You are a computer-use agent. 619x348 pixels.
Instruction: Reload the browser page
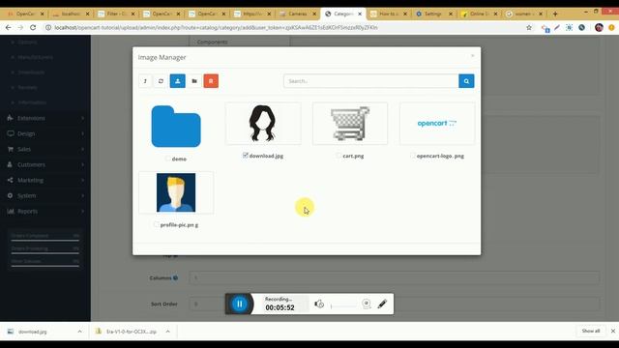coord(33,28)
